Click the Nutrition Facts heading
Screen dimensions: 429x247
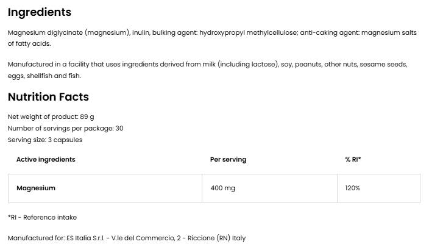point(48,97)
